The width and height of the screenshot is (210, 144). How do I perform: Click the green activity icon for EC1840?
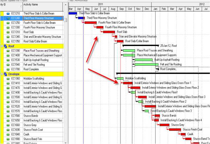coord(8,134)
